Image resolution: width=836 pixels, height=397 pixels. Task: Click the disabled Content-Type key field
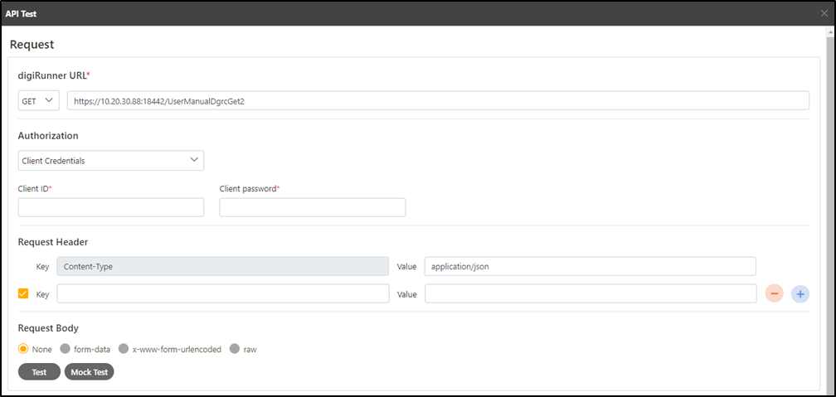[222, 266]
